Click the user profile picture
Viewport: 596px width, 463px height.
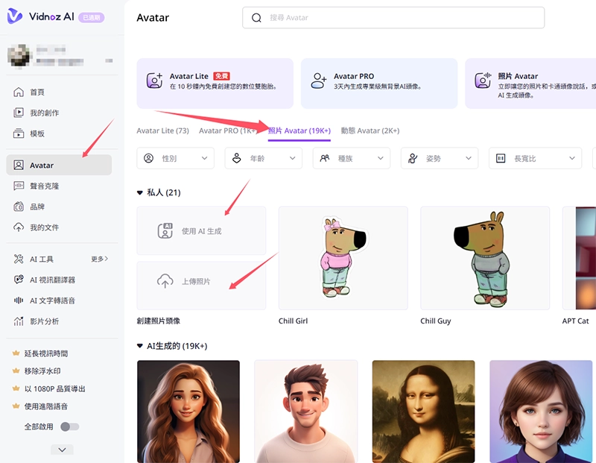point(19,55)
